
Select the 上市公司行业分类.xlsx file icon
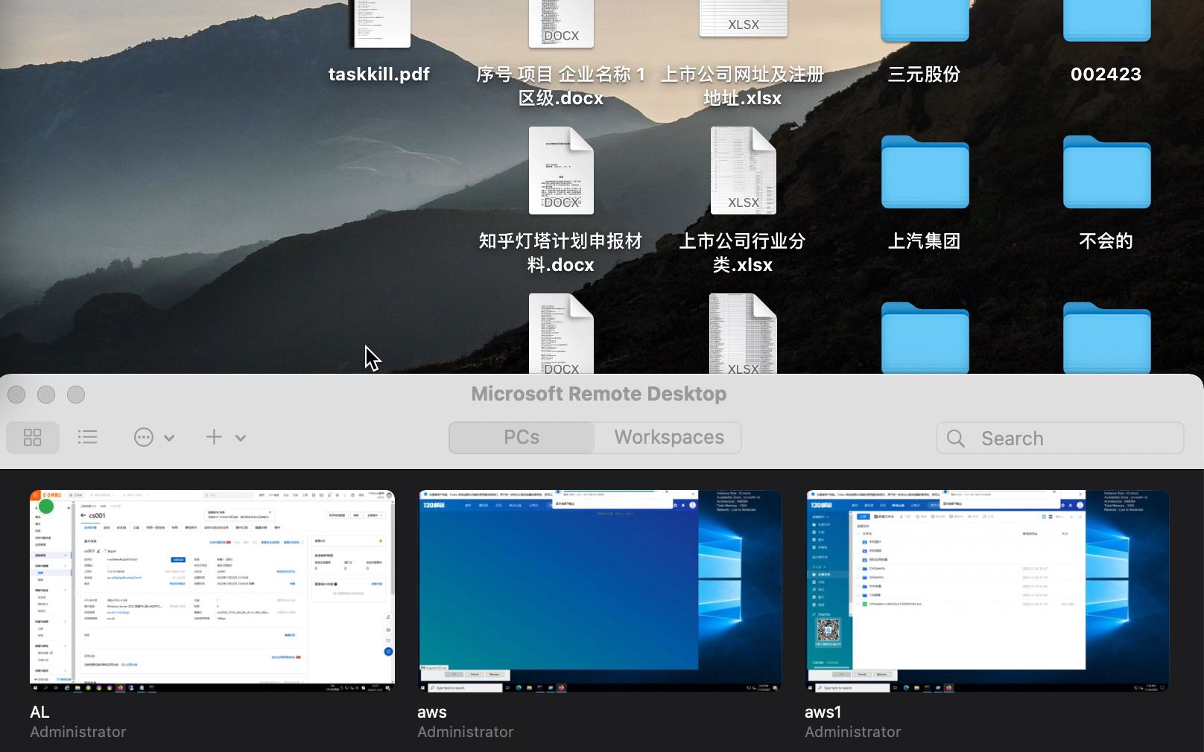click(x=743, y=171)
